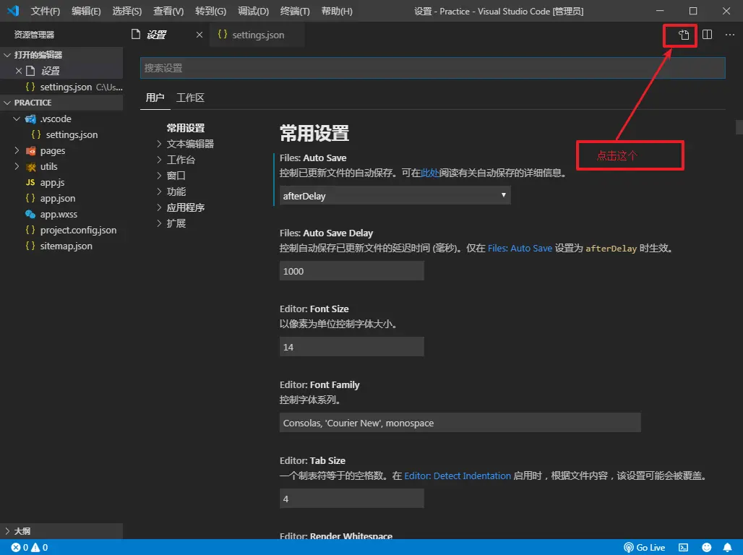Open the Auto Save afterDelay dropdown

point(395,195)
